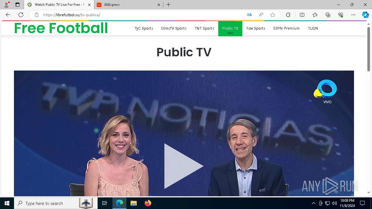Open the notification center icon
The height and width of the screenshot is (209, 372).
362,203
